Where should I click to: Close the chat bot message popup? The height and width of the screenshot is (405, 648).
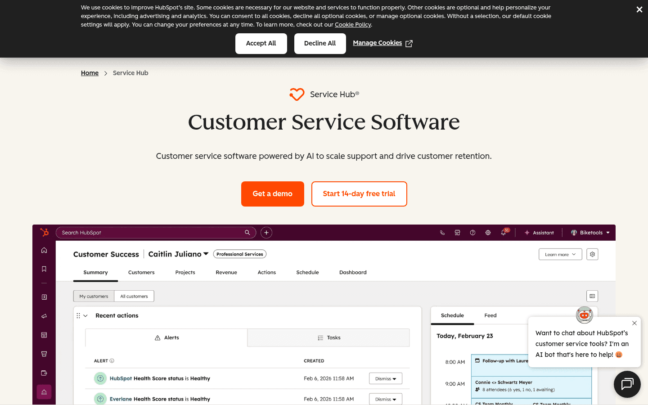634,323
